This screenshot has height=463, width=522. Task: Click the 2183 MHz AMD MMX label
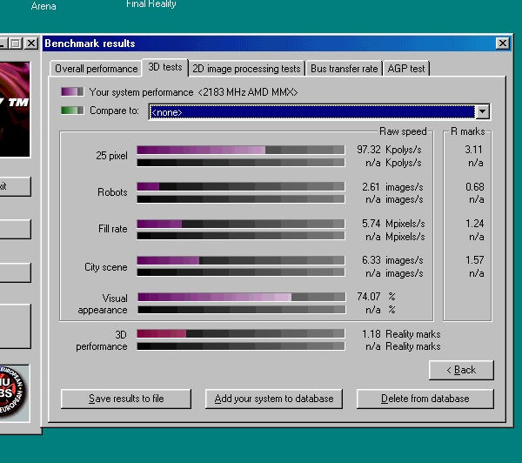248,92
